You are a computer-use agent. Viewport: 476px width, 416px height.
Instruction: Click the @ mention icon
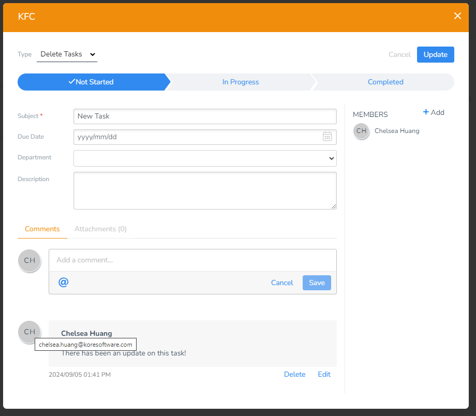(64, 283)
